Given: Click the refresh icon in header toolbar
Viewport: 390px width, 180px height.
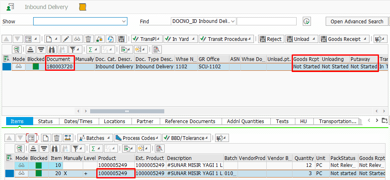Looking at the screenshot, I should tap(110, 39).
